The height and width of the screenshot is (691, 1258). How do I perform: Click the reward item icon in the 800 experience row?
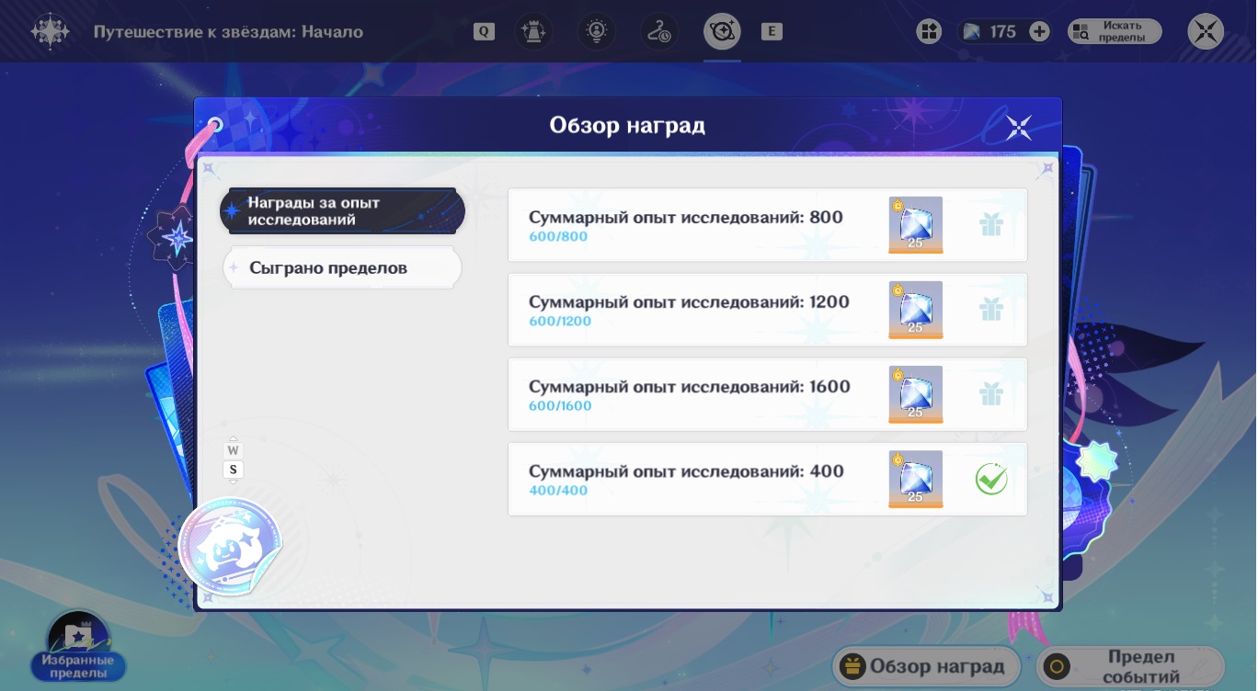tap(915, 225)
